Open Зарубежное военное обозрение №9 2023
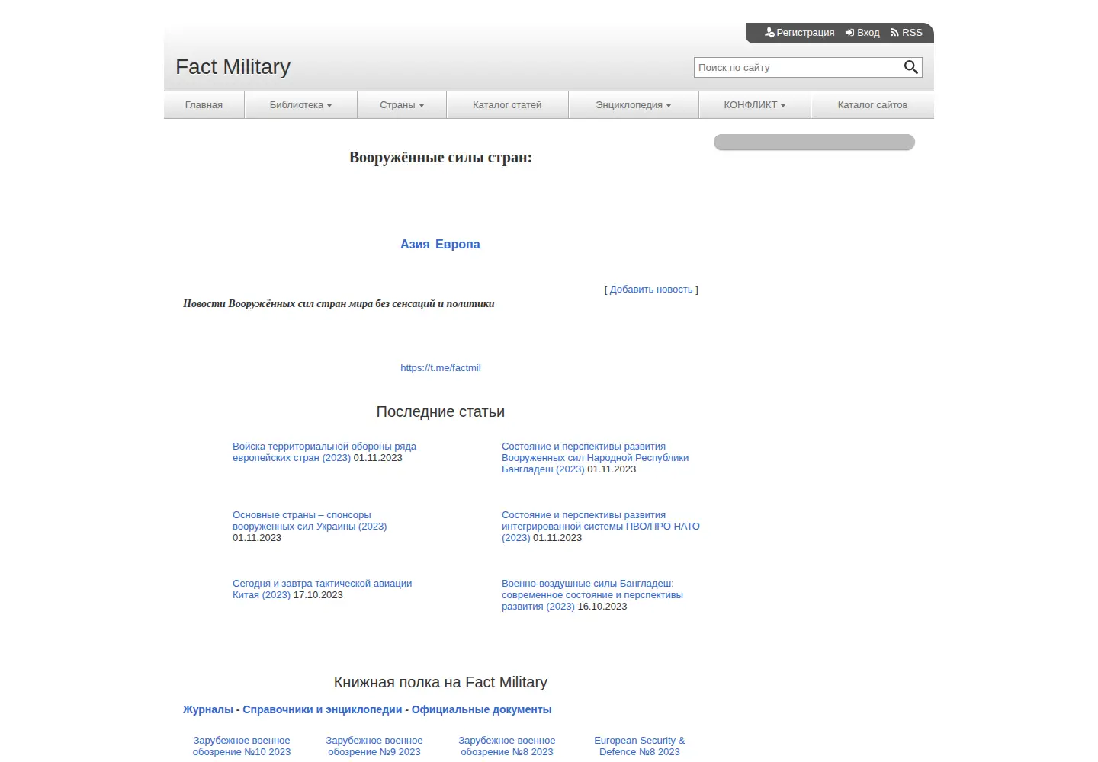1098x762 pixels. [374, 746]
